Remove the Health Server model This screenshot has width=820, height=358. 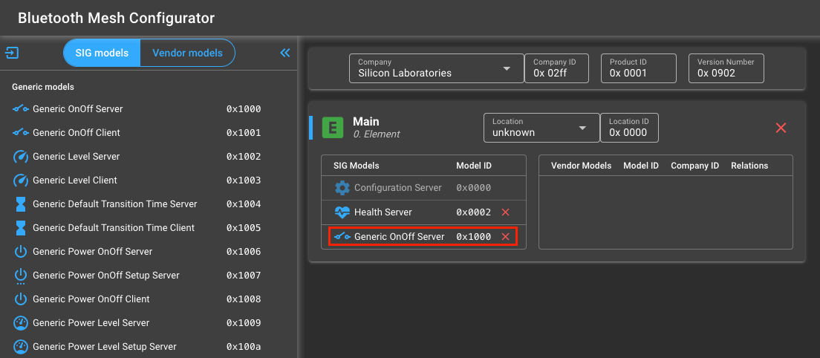(x=505, y=212)
